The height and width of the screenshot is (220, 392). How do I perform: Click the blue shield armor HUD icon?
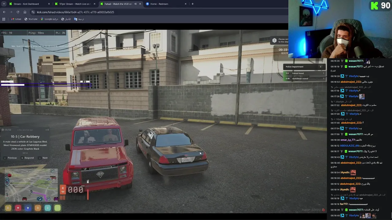pos(28,208)
